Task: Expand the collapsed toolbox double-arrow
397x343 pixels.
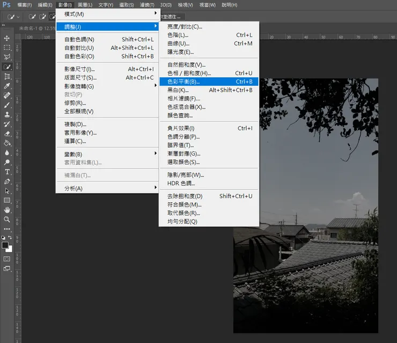Action: (3, 25)
